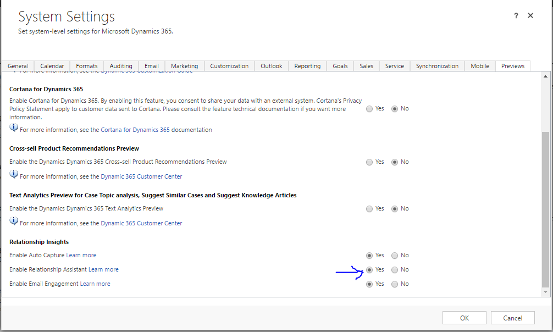Open the Cortana for Dynamics 365 documentation link

[135, 130]
